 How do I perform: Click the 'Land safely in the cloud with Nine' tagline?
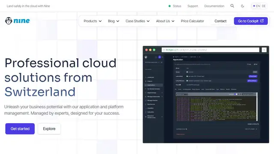click(x=28, y=6)
